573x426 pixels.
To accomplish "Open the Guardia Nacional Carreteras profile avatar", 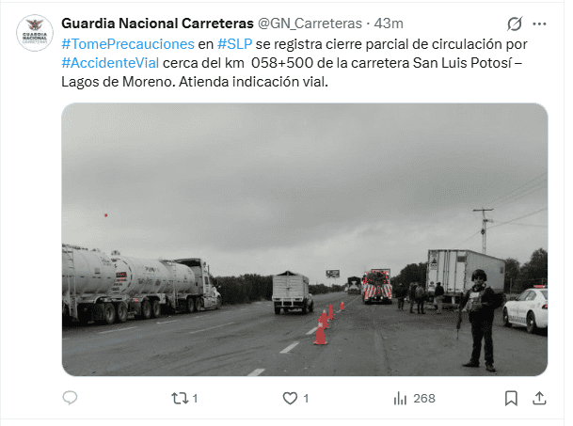I will click(x=35, y=33).
